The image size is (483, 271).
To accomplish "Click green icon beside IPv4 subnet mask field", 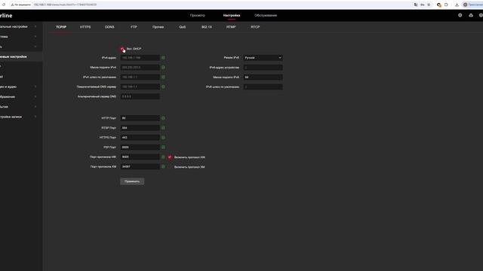I will click(x=163, y=67).
